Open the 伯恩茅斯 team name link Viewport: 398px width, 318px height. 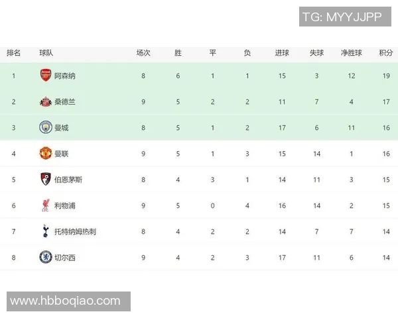68,180
